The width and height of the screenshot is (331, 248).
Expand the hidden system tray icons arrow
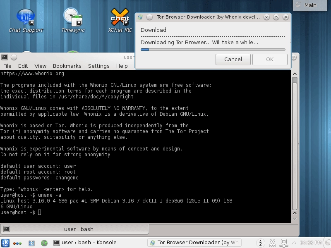[294, 243]
